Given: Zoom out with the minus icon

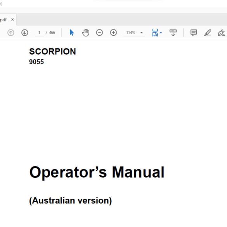Looking at the screenshot, I should click(99, 33).
